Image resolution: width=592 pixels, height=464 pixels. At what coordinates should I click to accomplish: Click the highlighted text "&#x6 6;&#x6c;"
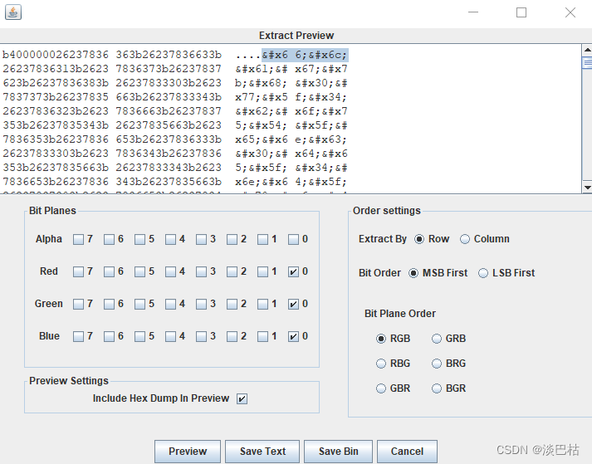305,55
